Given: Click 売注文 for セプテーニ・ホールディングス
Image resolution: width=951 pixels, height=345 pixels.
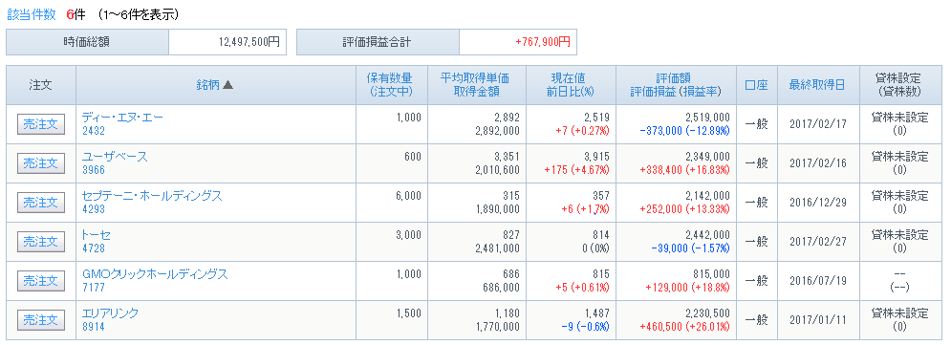Looking at the screenshot, I should pyautogui.click(x=41, y=203).
